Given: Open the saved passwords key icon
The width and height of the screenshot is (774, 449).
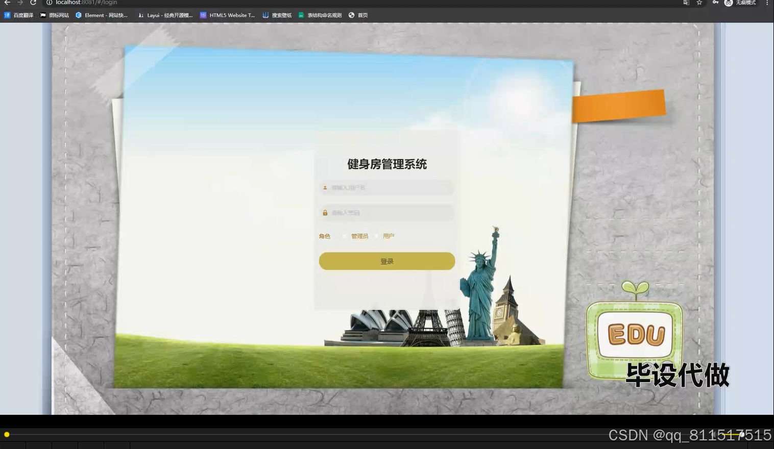Looking at the screenshot, I should (715, 3).
